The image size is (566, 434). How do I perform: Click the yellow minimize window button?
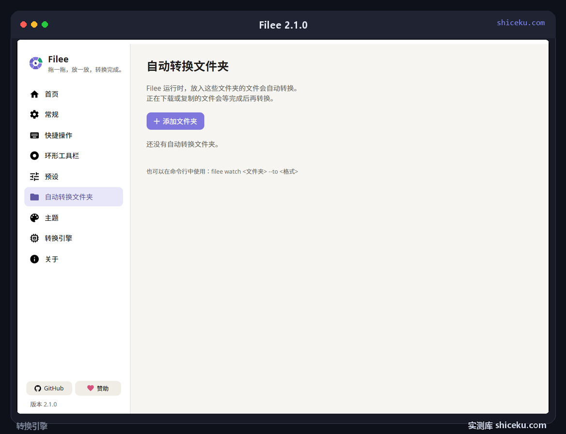(34, 25)
